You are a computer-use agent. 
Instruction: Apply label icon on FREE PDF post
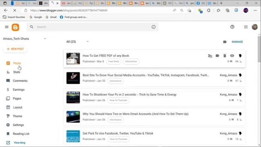tap(217, 56)
